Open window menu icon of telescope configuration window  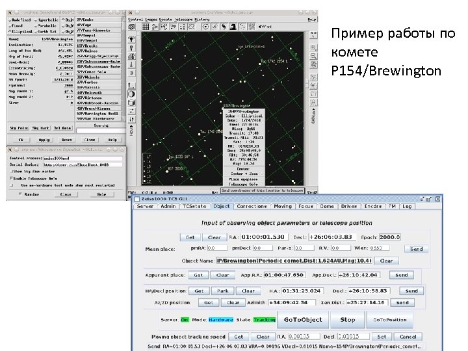pyautogui.click(x=10, y=149)
